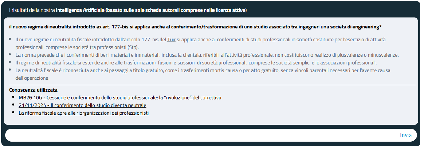Focus the message input field
This screenshot has width=421, height=146.
click(200, 135)
